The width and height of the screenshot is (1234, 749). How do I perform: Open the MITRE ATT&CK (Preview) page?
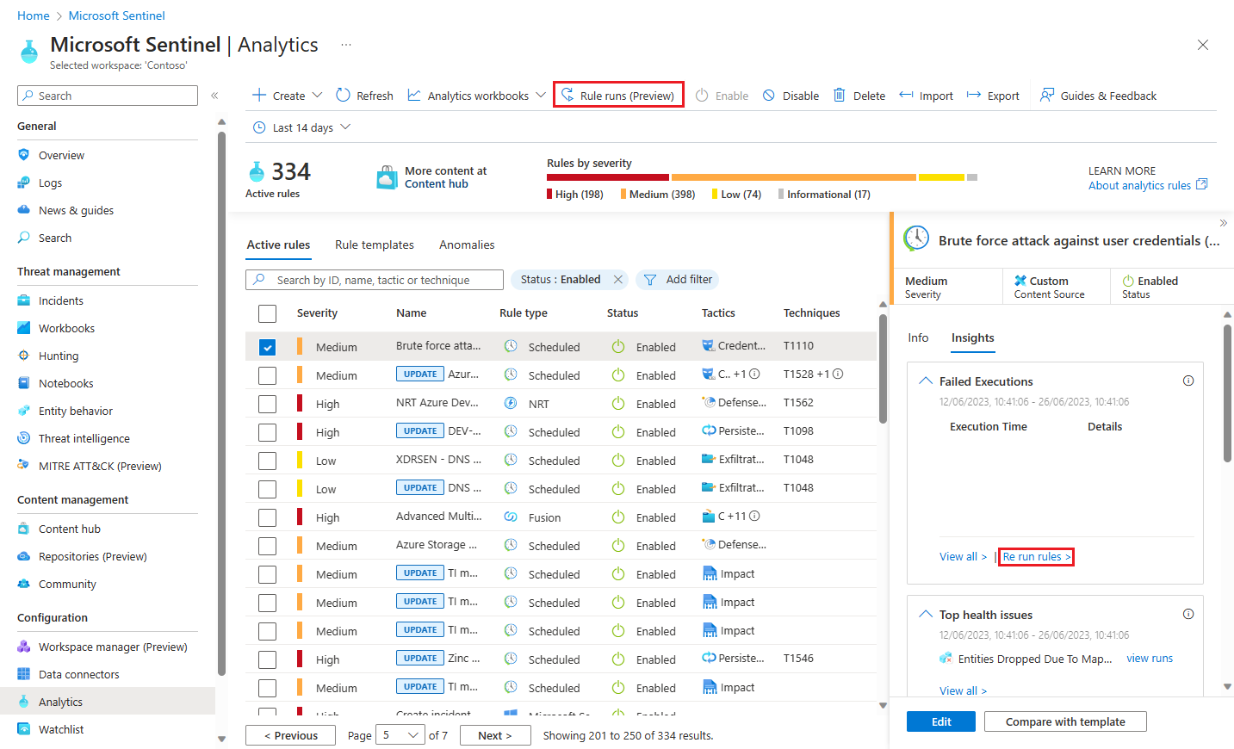click(100, 465)
